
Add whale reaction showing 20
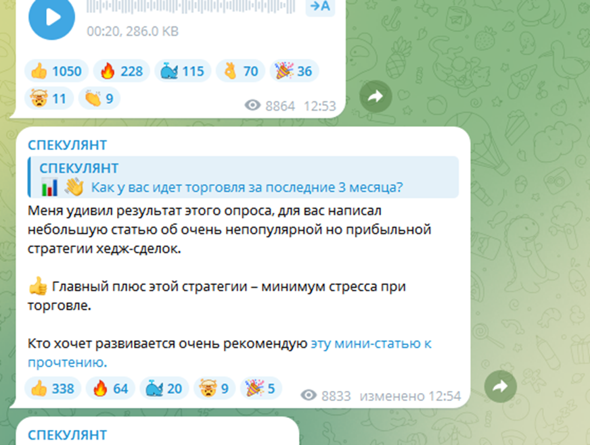tap(164, 388)
